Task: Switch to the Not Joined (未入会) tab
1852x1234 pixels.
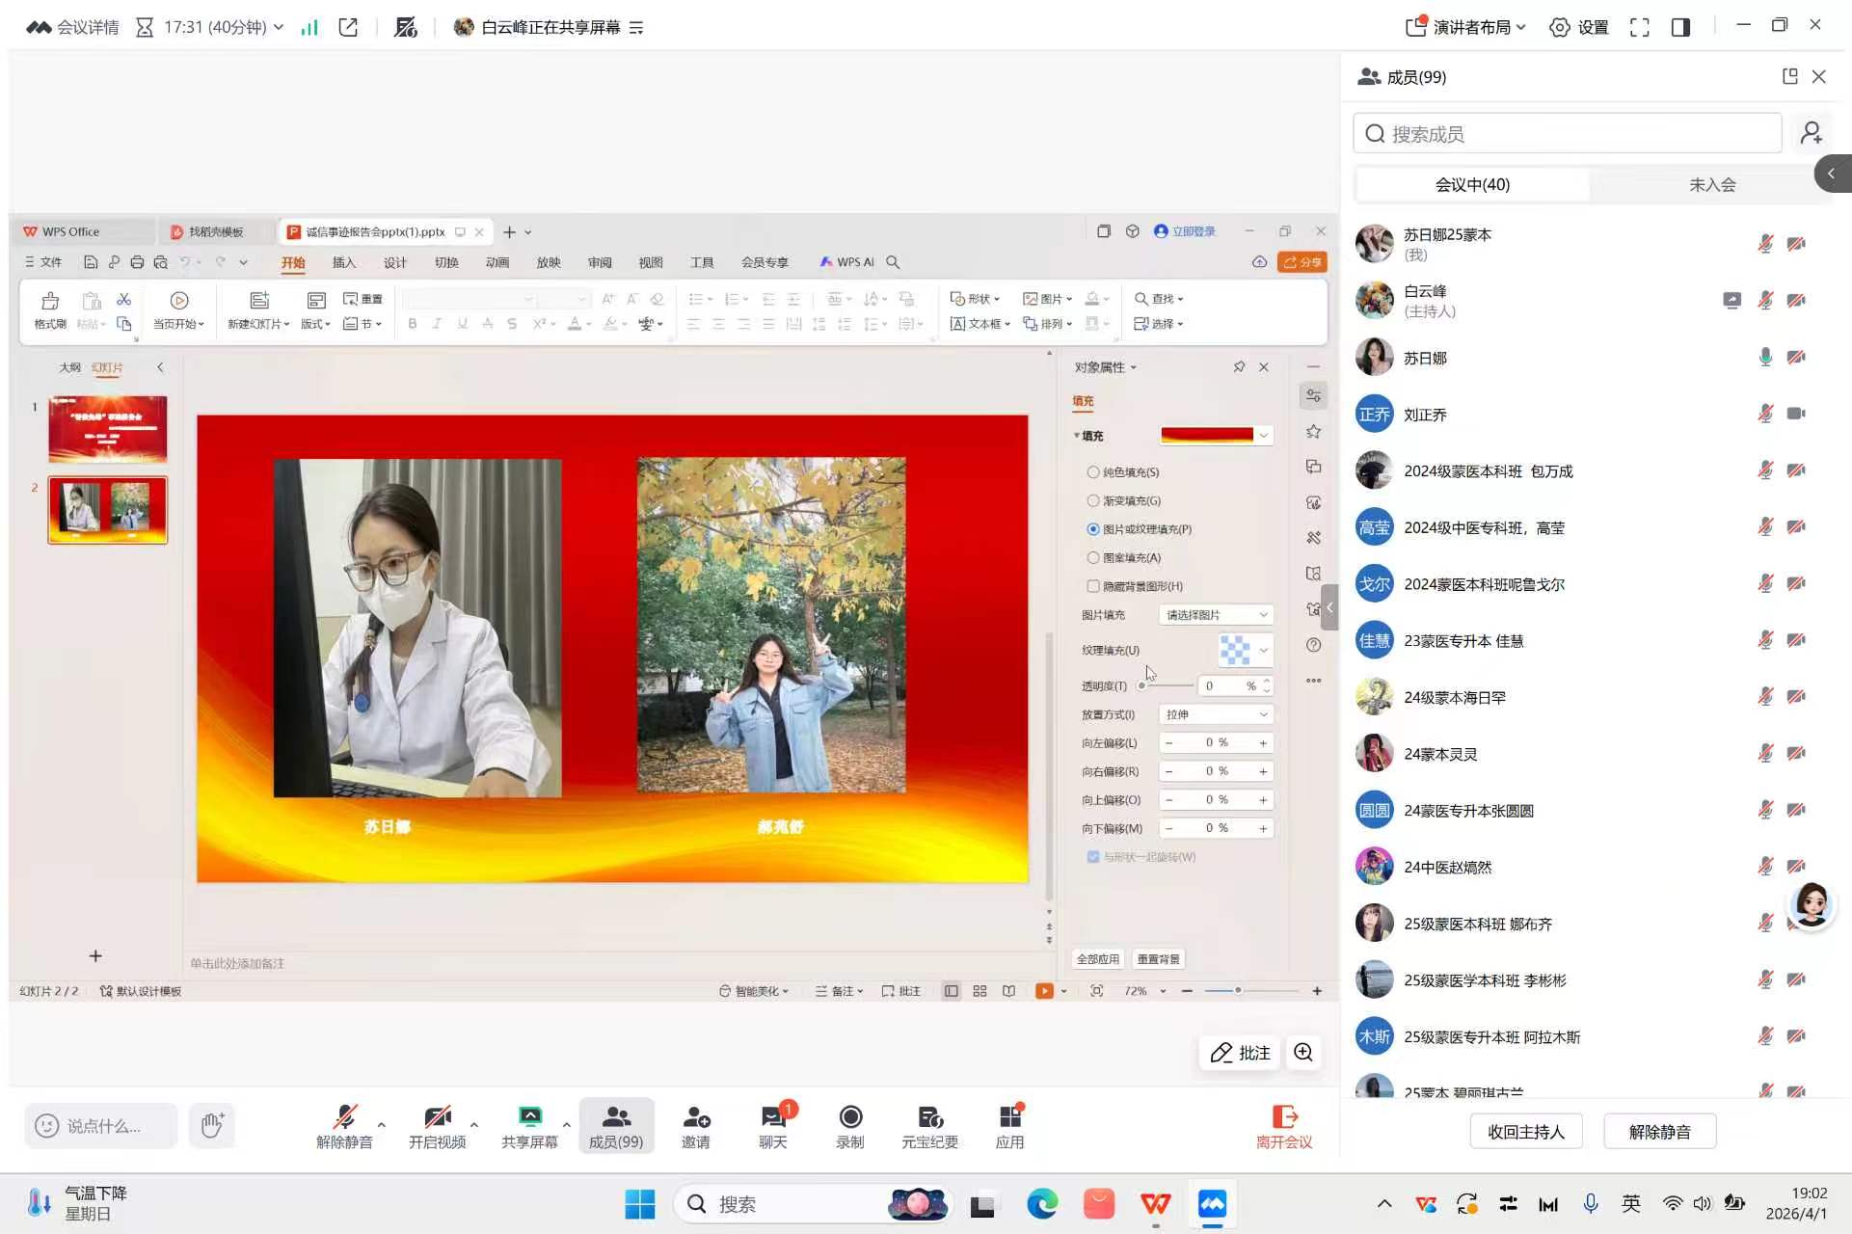Action: coord(1711,184)
